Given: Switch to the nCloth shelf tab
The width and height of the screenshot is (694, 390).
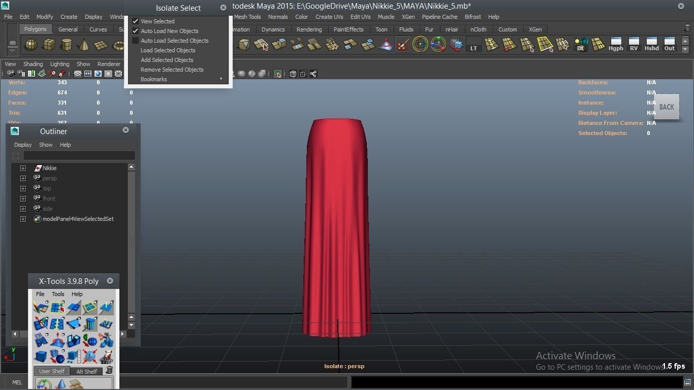Looking at the screenshot, I should coord(478,29).
